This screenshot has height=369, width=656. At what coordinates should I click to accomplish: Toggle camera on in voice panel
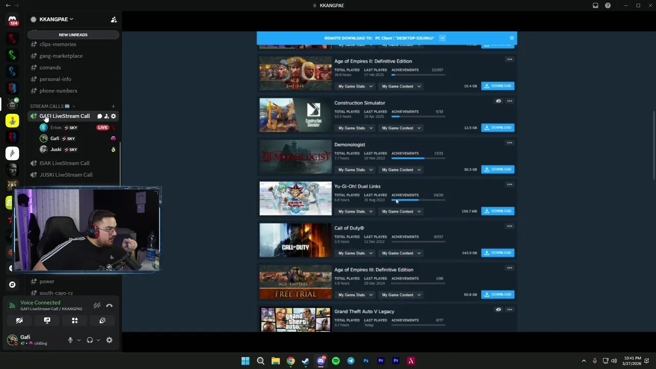point(19,320)
